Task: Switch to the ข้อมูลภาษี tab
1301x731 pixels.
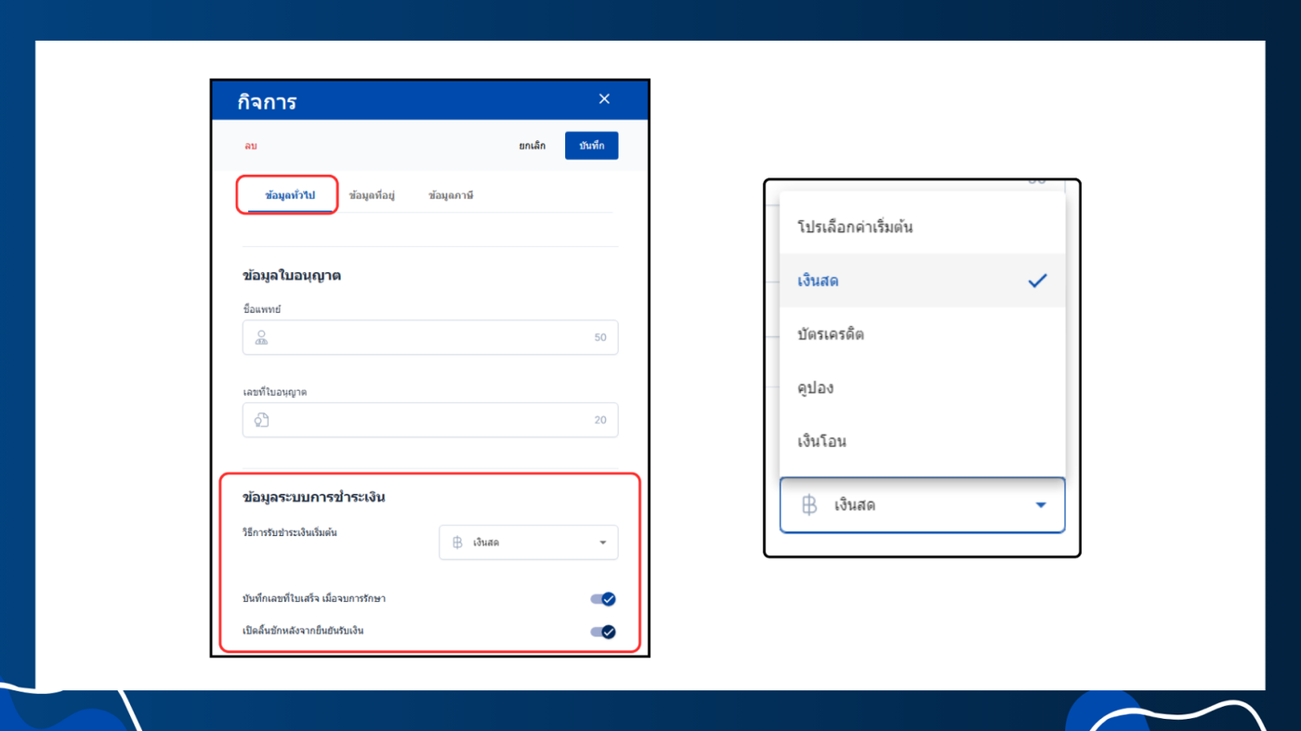Action: pyautogui.click(x=451, y=195)
